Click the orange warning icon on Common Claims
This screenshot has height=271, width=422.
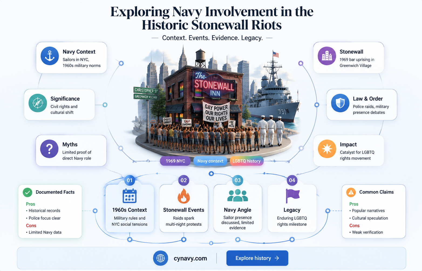(x=351, y=192)
